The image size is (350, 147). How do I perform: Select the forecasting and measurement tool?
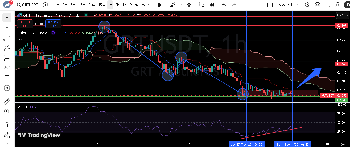tap(7, 58)
